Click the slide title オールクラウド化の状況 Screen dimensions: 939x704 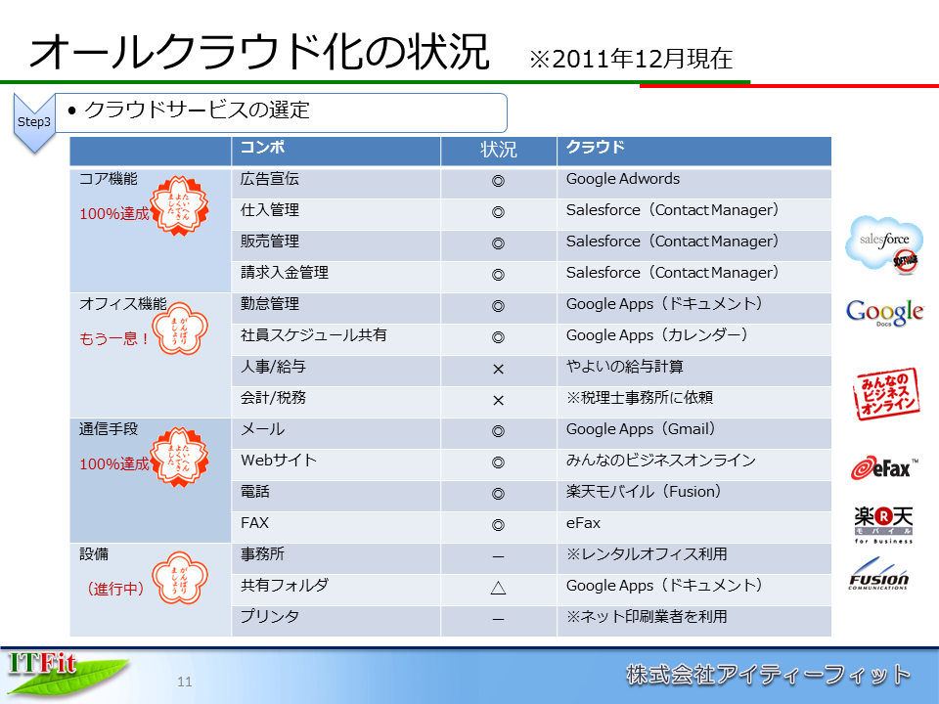click(259, 52)
